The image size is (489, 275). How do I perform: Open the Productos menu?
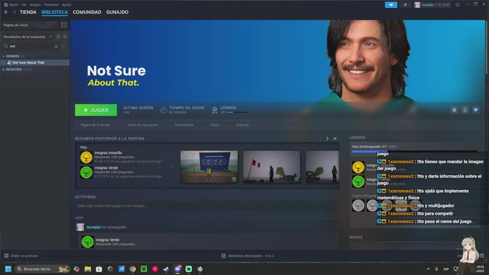pyautogui.click(x=51, y=5)
